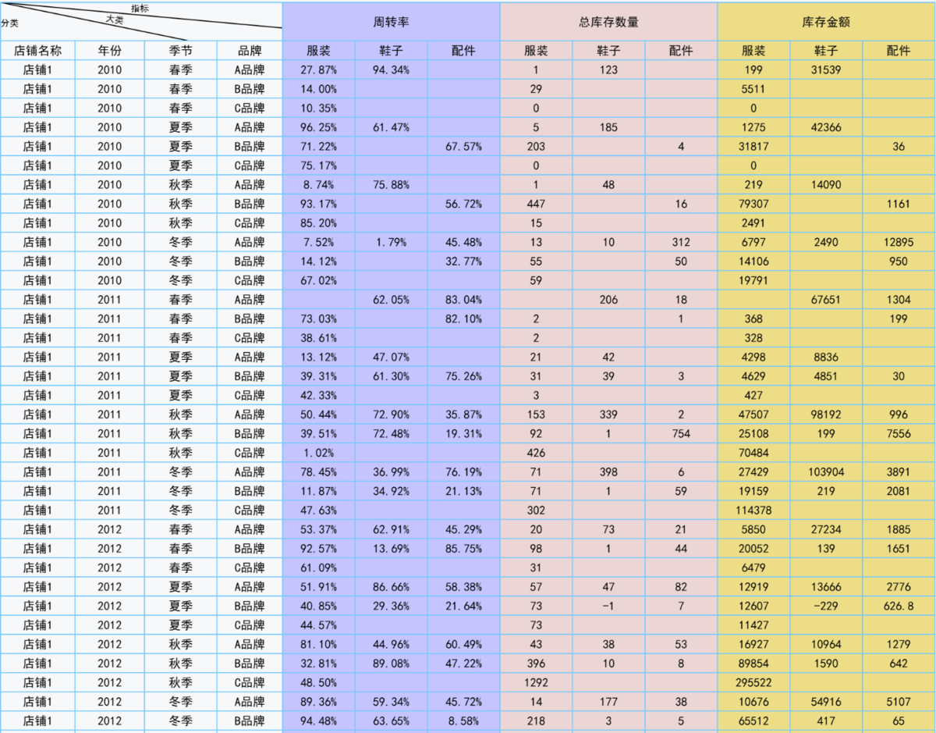Click the quantity cell 1292
The image size is (936, 733).
pyautogui.click(x=536, y=682)
